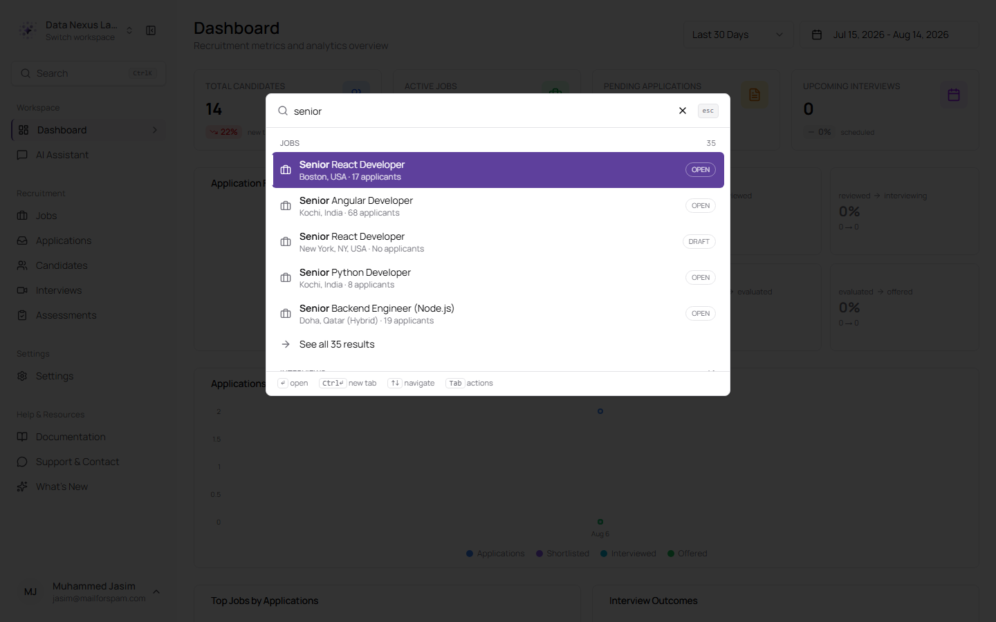This screenshot has height=622, width=996.
Task: Expand the Dashboard chevron in the sidebar
Action: tap(155, 130)
